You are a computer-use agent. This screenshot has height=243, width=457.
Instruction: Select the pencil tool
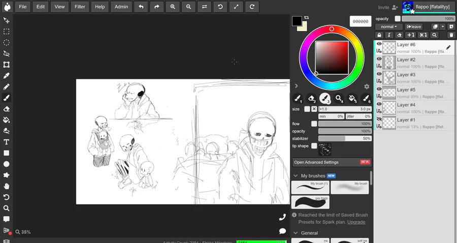pos(6,87)
